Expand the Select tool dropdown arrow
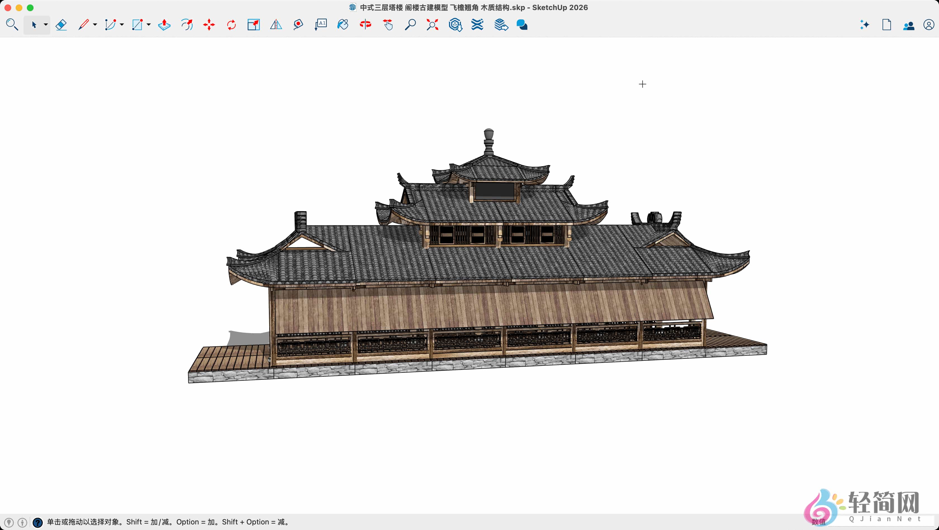Viewport: 939px width, 530px height. [x=46, y=25]
